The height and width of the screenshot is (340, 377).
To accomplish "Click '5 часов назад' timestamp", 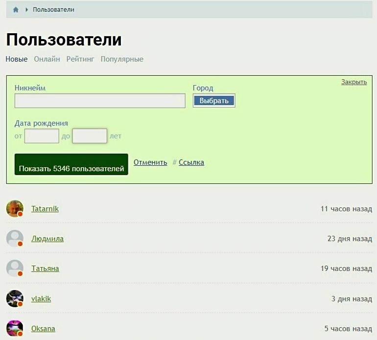I will pos(348,328).
